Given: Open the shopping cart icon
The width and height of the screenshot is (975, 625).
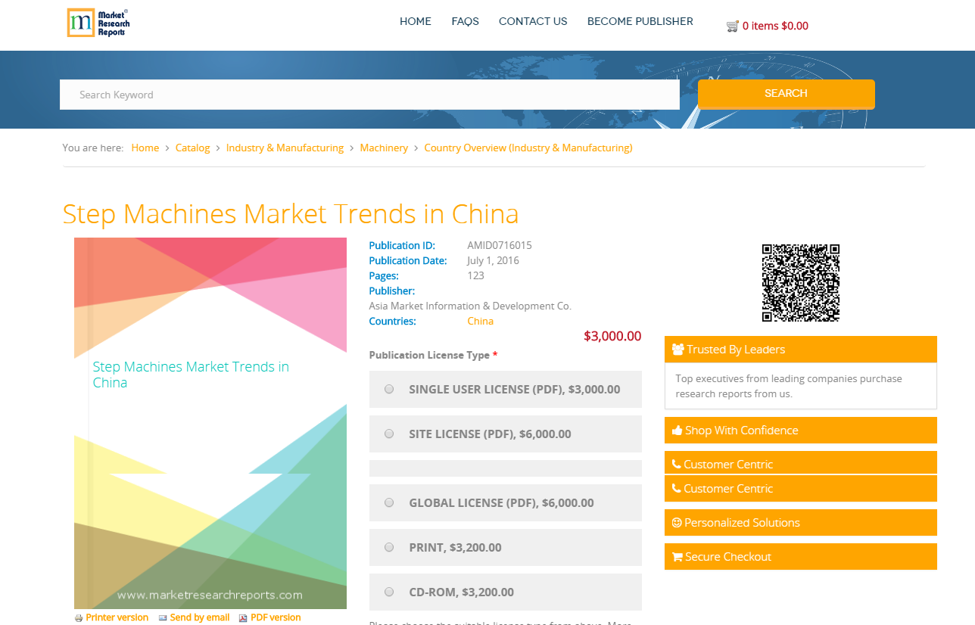Looking at the screenshot, I should [x=732, y=26].
